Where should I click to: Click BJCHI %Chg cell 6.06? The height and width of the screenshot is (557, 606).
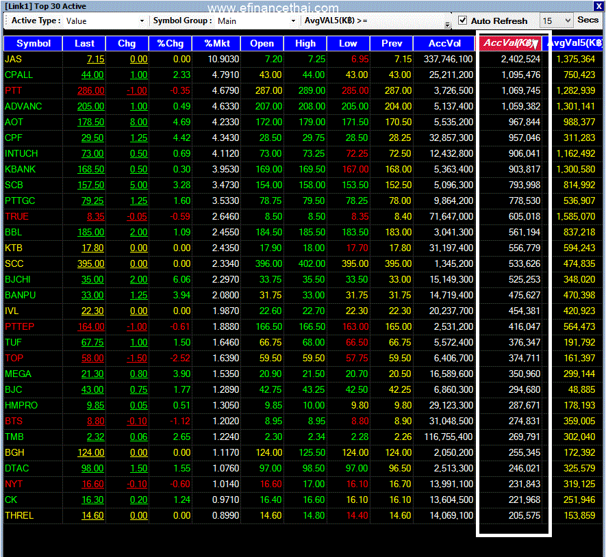pos(181,280)
